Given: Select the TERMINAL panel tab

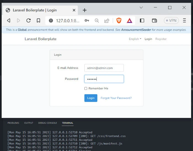Looking at the screenshot, I should coord(68,123).
